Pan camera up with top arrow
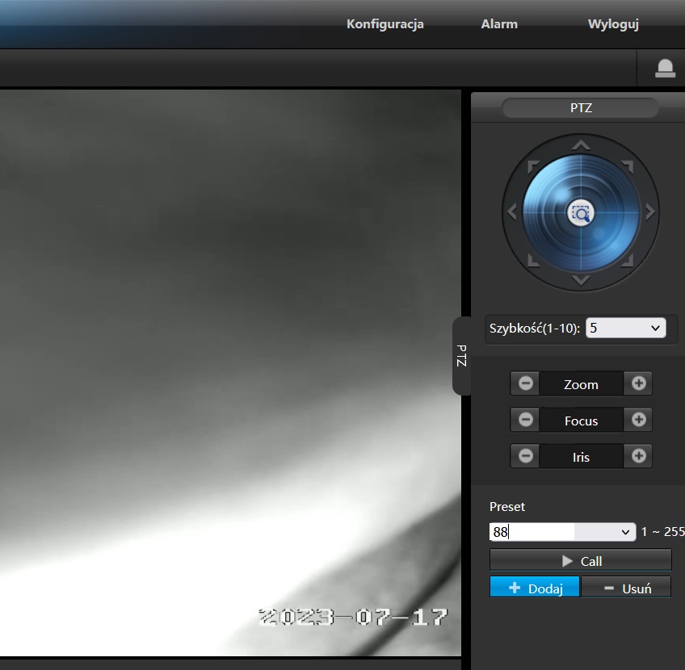This screenshot has width=685, height=670. (x=581, y=145)
